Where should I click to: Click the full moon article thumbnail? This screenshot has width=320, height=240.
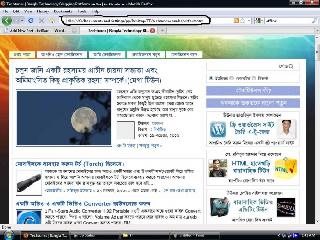point(64,118)
